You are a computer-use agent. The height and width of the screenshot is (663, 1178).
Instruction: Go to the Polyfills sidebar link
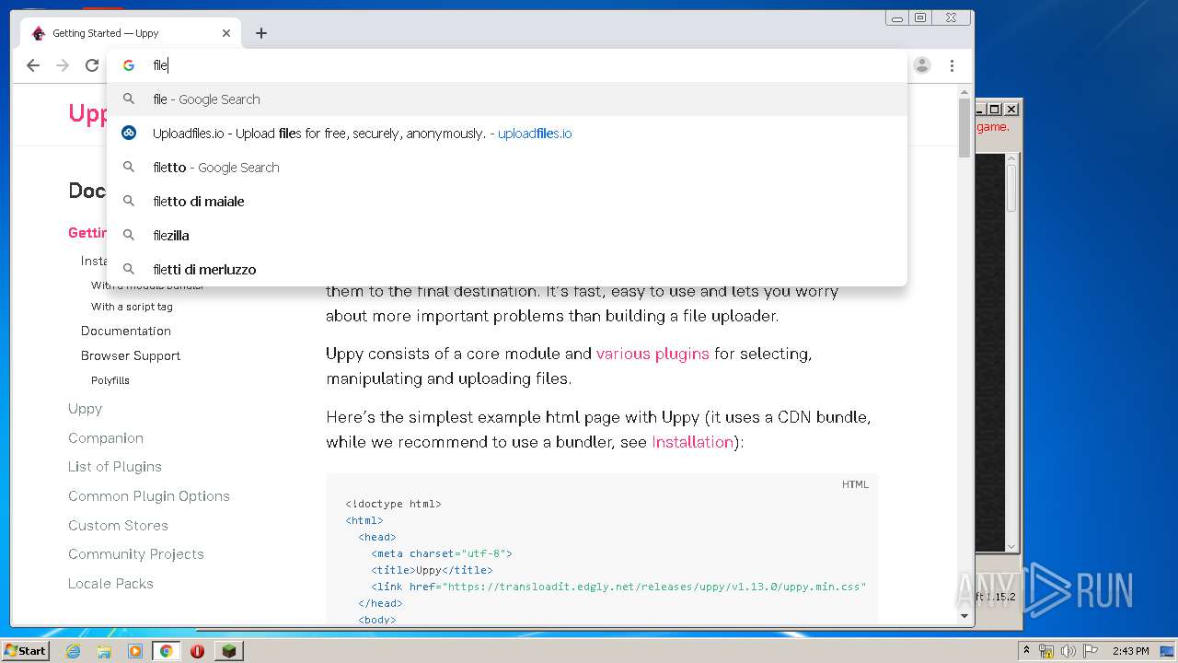pos(110,380)
